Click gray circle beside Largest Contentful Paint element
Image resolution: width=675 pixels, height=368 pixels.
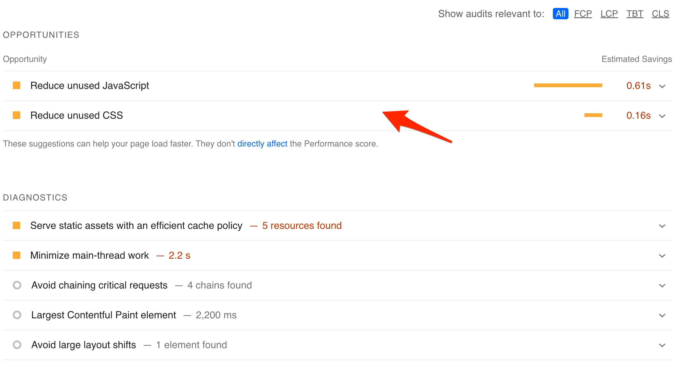[x=17, y=315]
